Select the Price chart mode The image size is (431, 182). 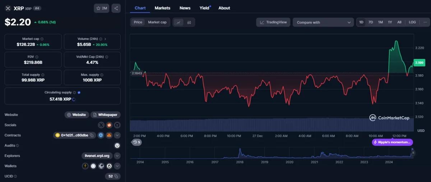pos(138,22)
